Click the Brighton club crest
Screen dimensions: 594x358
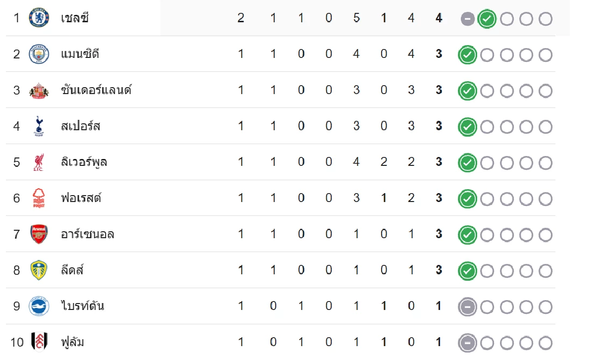coord(39,306)
